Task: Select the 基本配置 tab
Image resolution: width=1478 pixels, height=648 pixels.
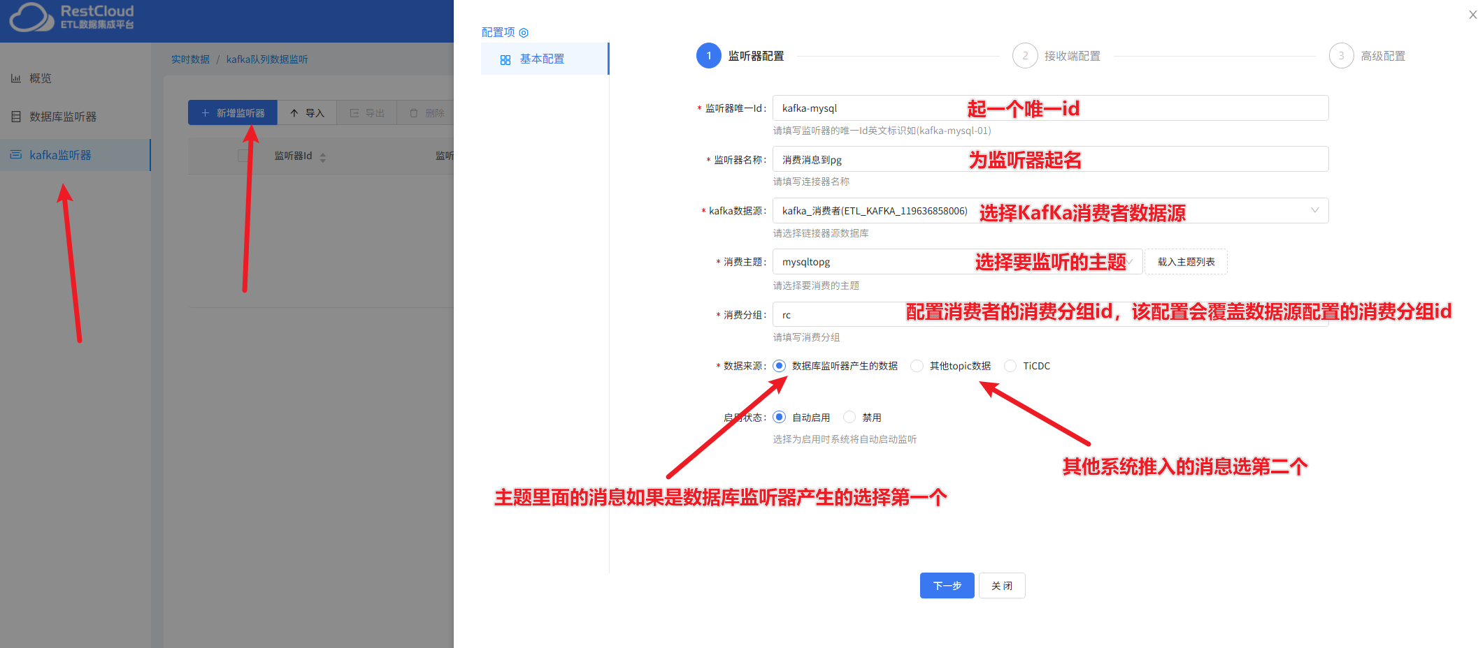Action: coord(545,59)
